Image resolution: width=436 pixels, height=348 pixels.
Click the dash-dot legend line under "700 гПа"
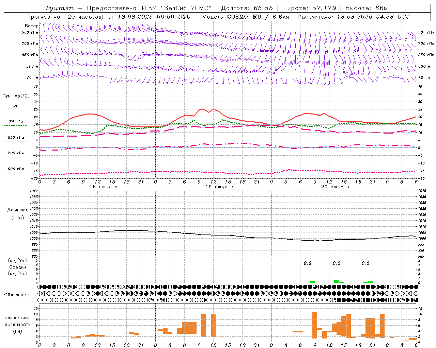click(x=15, y=157)
